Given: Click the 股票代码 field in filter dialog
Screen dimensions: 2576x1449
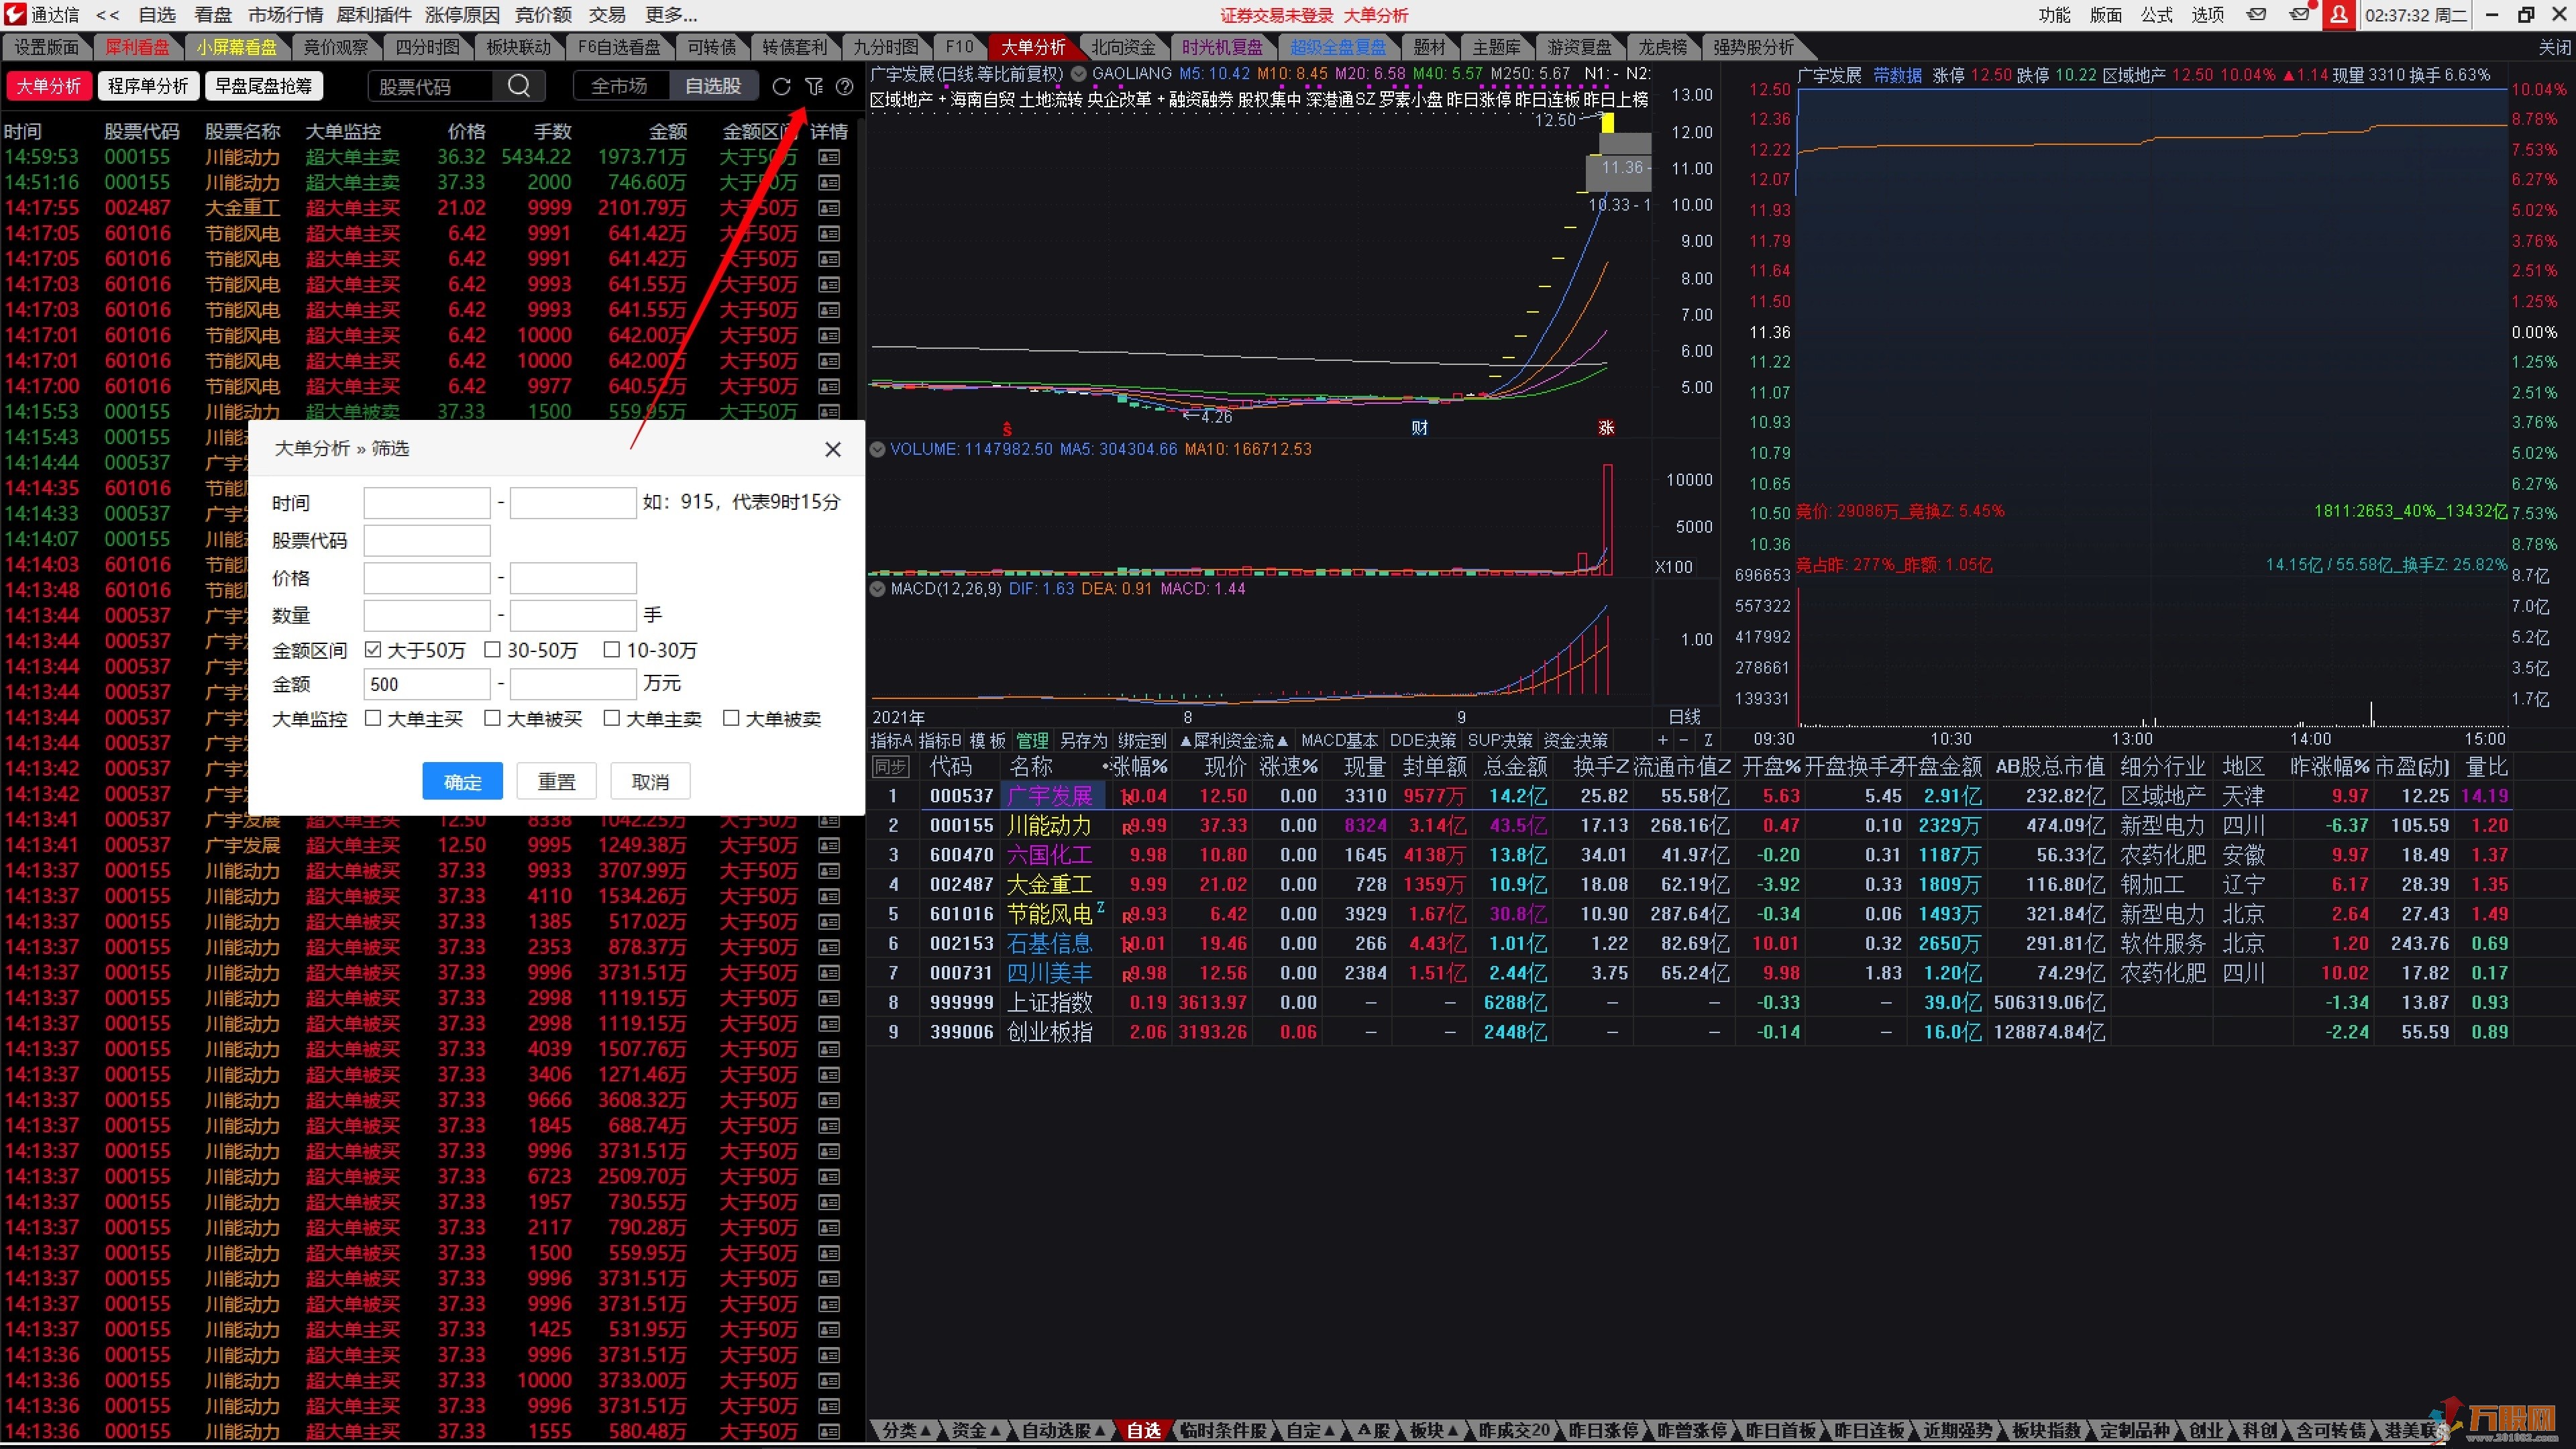Looking at the screenshot, I should (427, 541).
